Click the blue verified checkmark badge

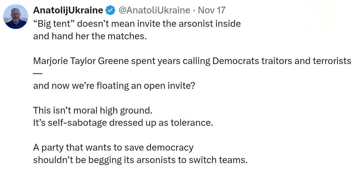pos(111,11)
